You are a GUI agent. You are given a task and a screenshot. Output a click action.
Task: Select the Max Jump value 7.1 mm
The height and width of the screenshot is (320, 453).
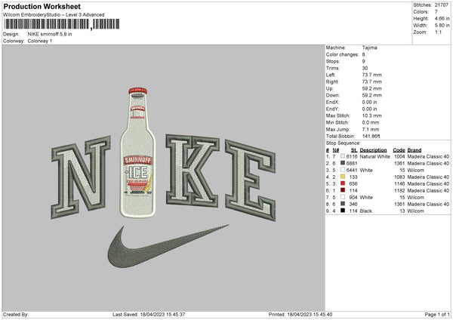tap(371, 129)
